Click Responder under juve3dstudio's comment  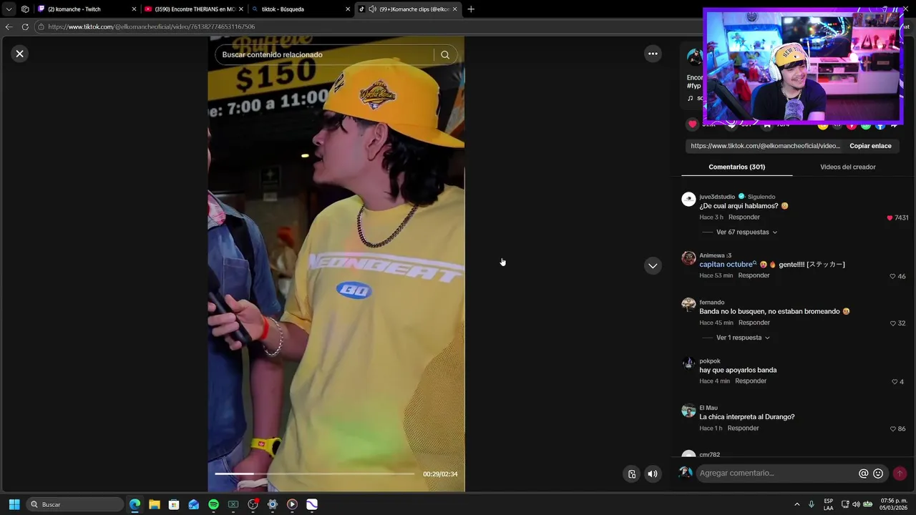(x=744, y=217)
